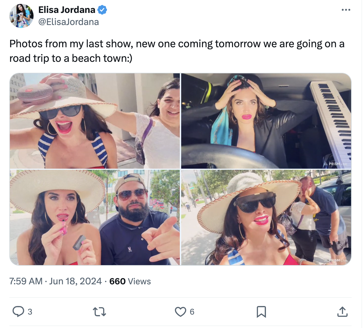The width and height of the screenshot is (364, 328).
Task: Open Elisa Jordana's profile avatar
Action: pyautogui.click(x=21, y=16)
